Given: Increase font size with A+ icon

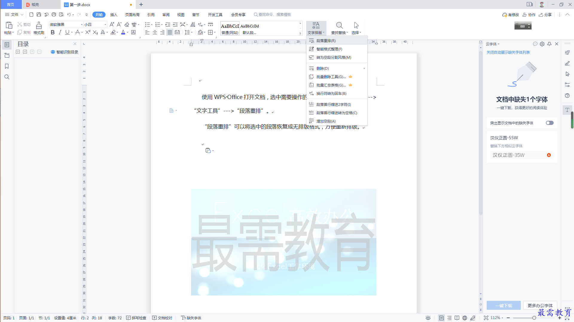Looking at the screenshot, I should [x=112, y=24].
